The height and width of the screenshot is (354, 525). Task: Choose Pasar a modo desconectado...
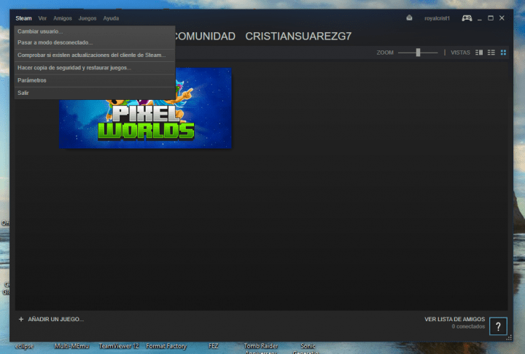pos(94,42)
